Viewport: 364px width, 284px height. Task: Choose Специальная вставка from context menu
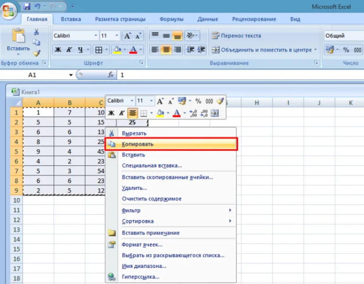pyautogui.click(x=171, y=165)
